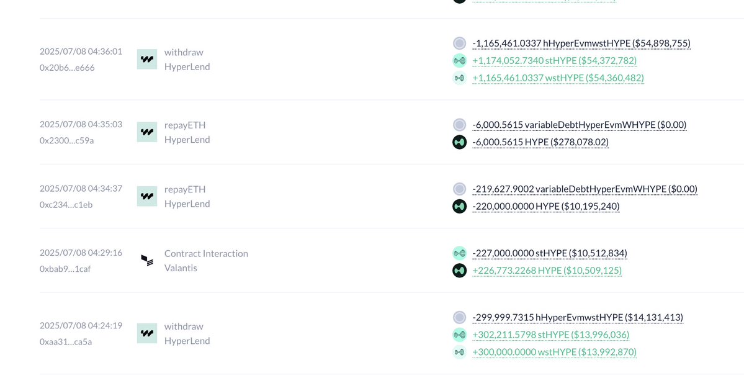
Task: Click -6,000.5615 variableDebtHyperEvmWHYPE ($0.00) amount
Action: point(580,125)
